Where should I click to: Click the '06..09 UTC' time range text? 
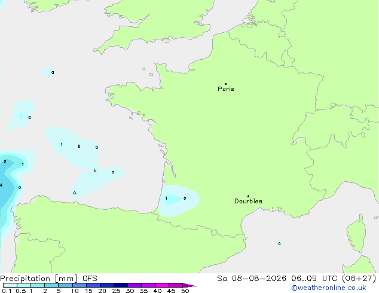tap(314, 279)
